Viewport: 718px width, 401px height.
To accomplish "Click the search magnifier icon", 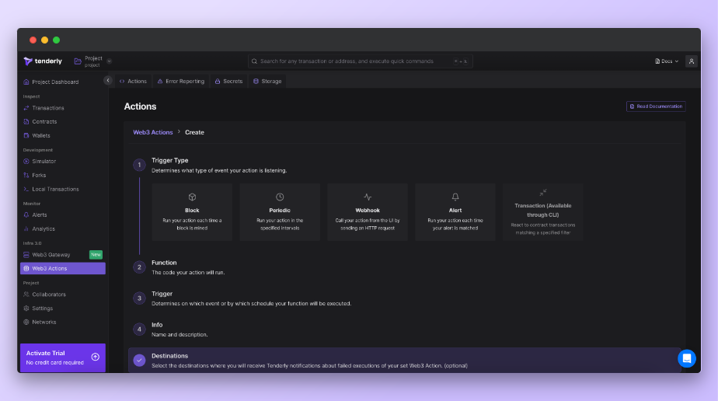I will click(x=254, y=61).
